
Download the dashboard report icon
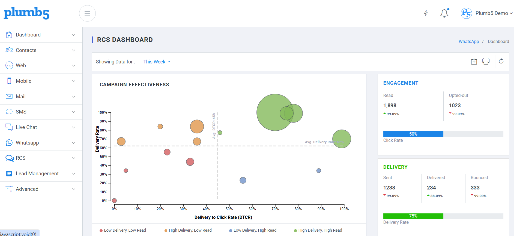pos(474,61)
